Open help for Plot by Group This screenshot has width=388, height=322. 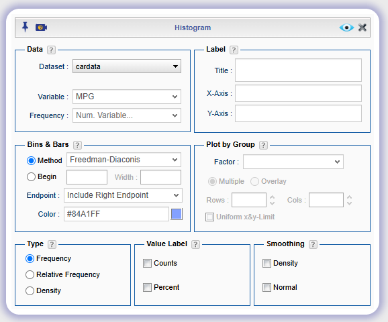[x=263, y=145]
